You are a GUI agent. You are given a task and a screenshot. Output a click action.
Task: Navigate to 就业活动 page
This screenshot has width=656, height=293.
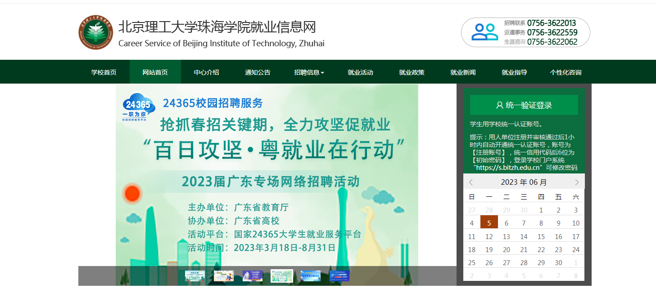[x=361, y=72]
